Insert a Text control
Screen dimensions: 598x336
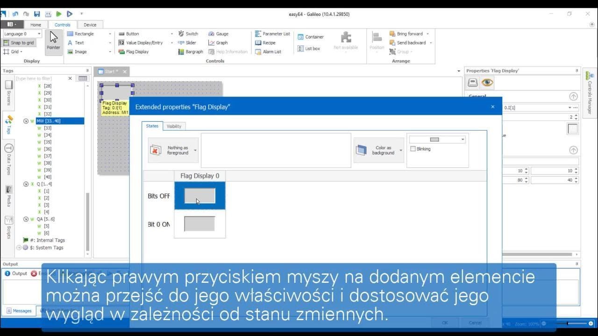[x=76, y=42]
